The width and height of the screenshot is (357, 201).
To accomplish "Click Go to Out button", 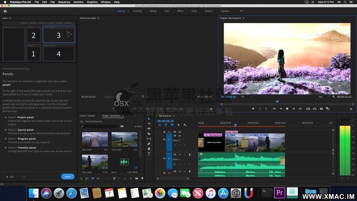I will [300, 109].
